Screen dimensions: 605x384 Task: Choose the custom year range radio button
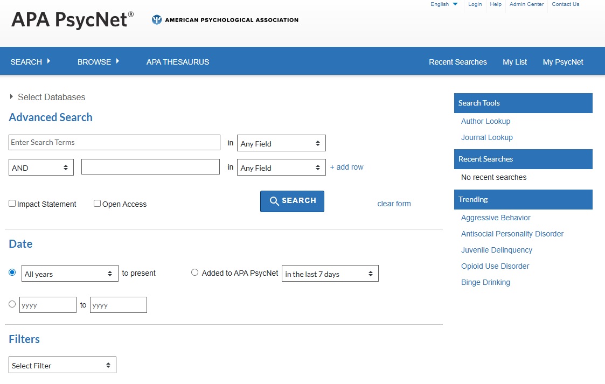coord(12,304)
